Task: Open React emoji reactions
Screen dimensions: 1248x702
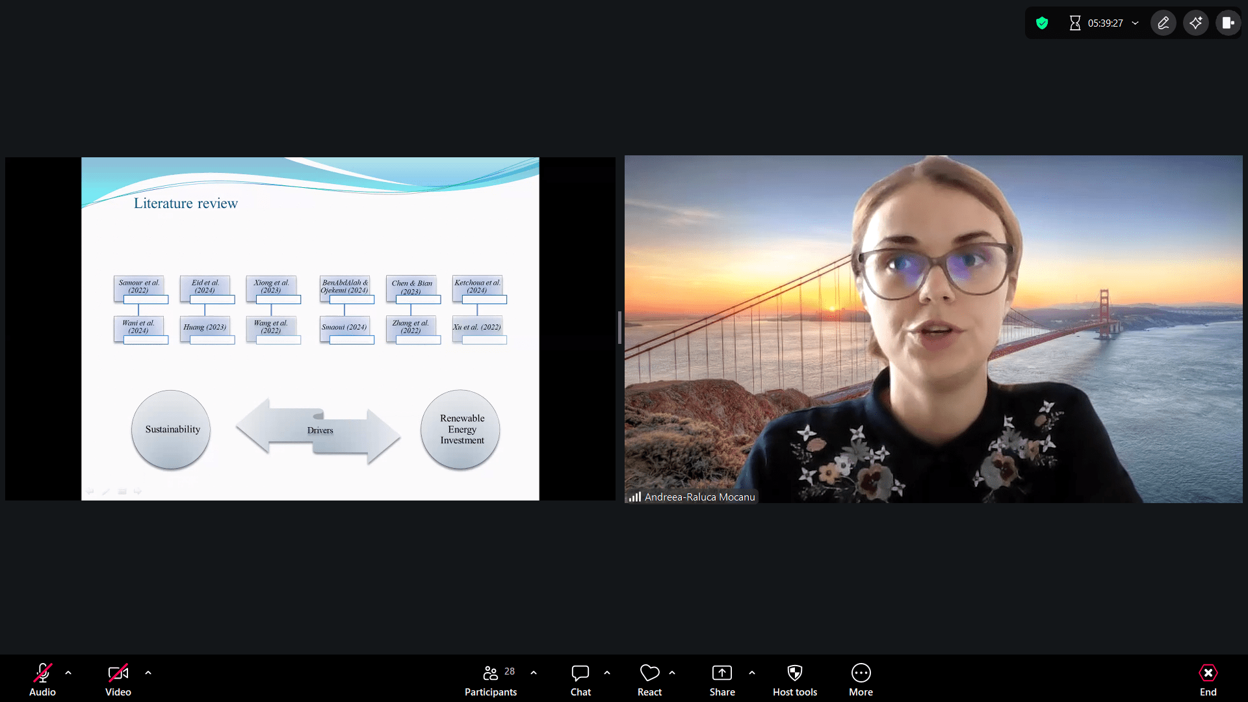Action: pyautogui.click(x=649, y=679)
